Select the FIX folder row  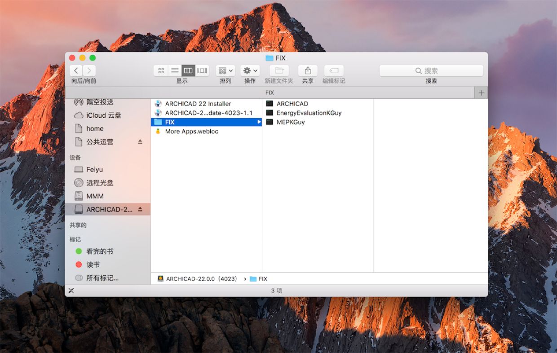coord(206,122)
